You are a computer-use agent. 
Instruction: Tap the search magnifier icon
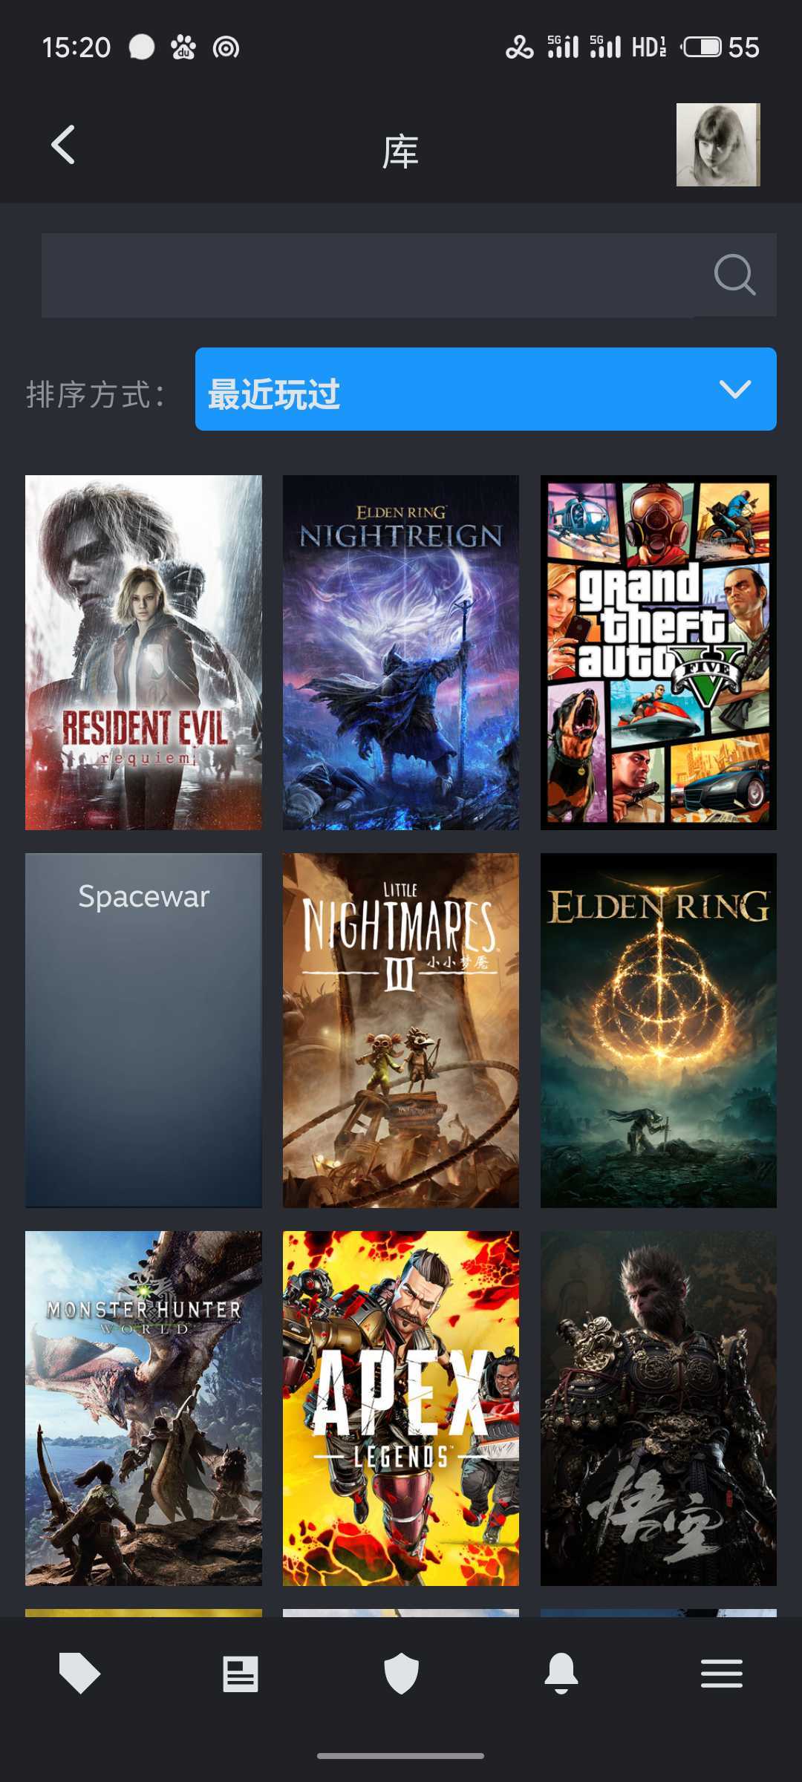(x=734, y=275)
